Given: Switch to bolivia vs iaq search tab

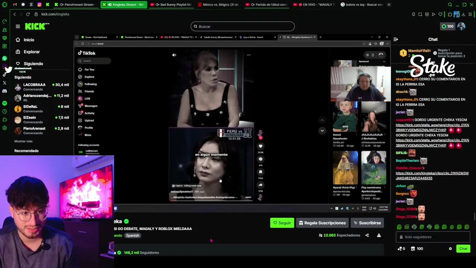Looking at the screenshot, I should click(361, 4).
